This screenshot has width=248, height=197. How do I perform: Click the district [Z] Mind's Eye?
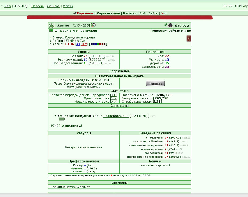[75, 41]
